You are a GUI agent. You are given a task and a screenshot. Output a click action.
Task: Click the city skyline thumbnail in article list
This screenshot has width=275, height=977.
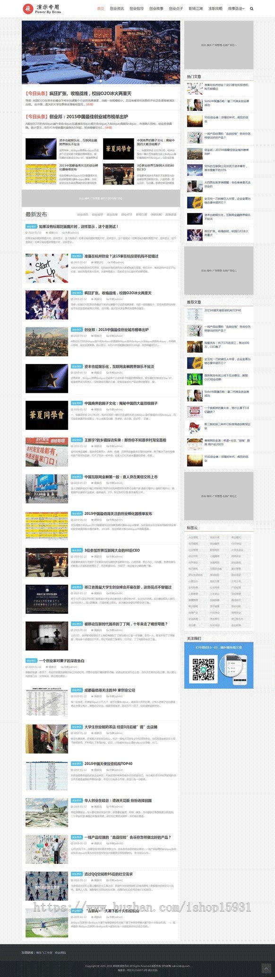pos(47,342)
